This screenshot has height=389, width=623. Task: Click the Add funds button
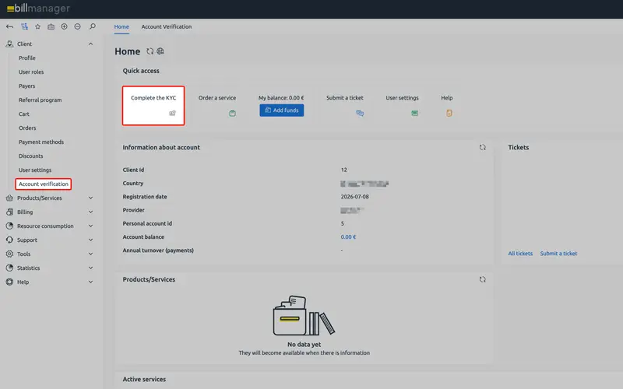pos(282,110)
